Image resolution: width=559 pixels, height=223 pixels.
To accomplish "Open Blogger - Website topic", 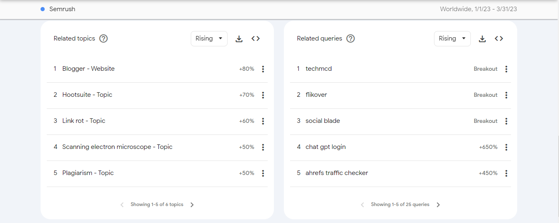I will [x=89, y=69].
